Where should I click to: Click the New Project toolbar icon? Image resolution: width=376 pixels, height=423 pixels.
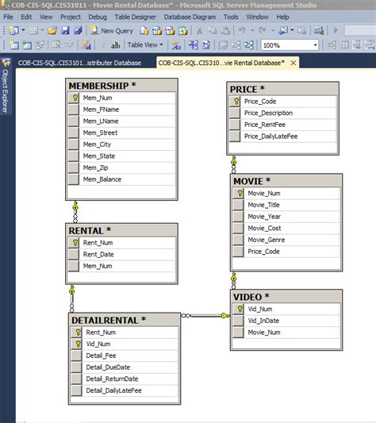click(x=13, y=30)
